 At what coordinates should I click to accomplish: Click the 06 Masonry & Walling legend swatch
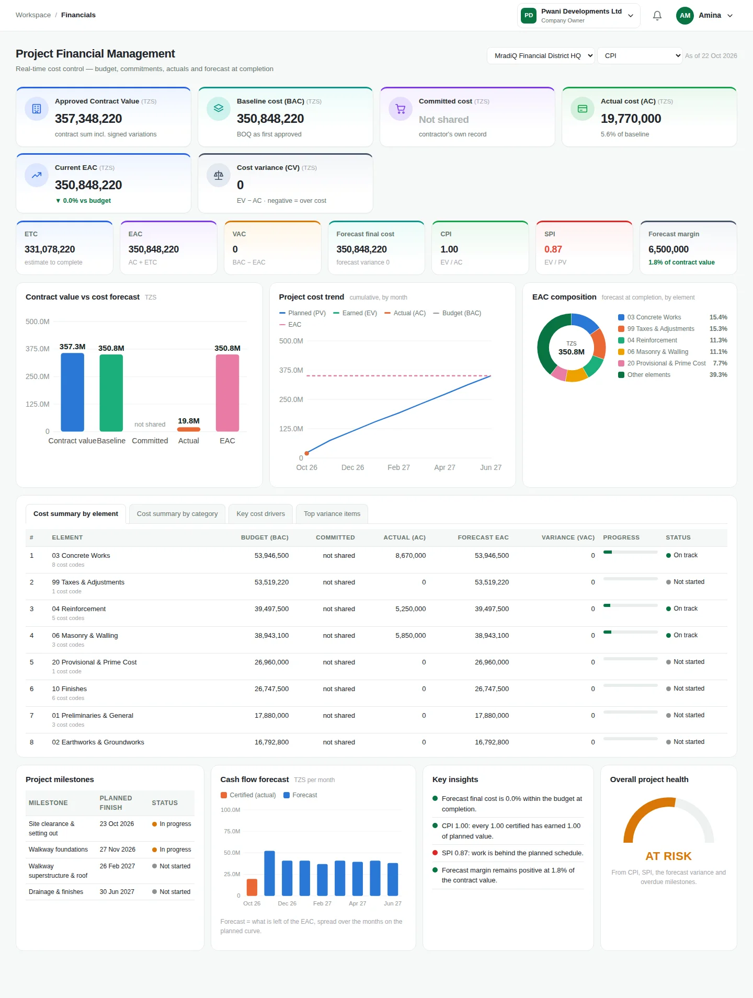pos(621,352)
